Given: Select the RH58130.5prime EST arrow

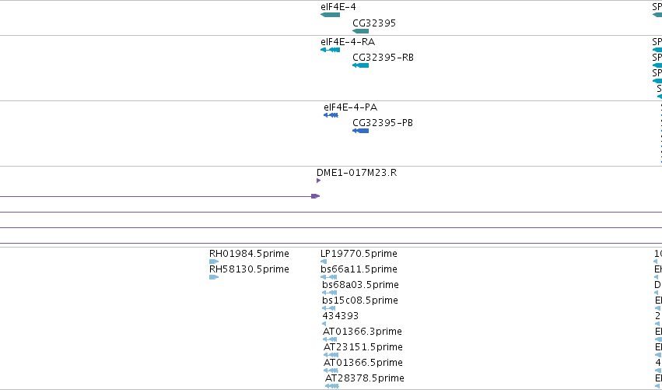Looking at the screenshot, I should pos(214,277).
